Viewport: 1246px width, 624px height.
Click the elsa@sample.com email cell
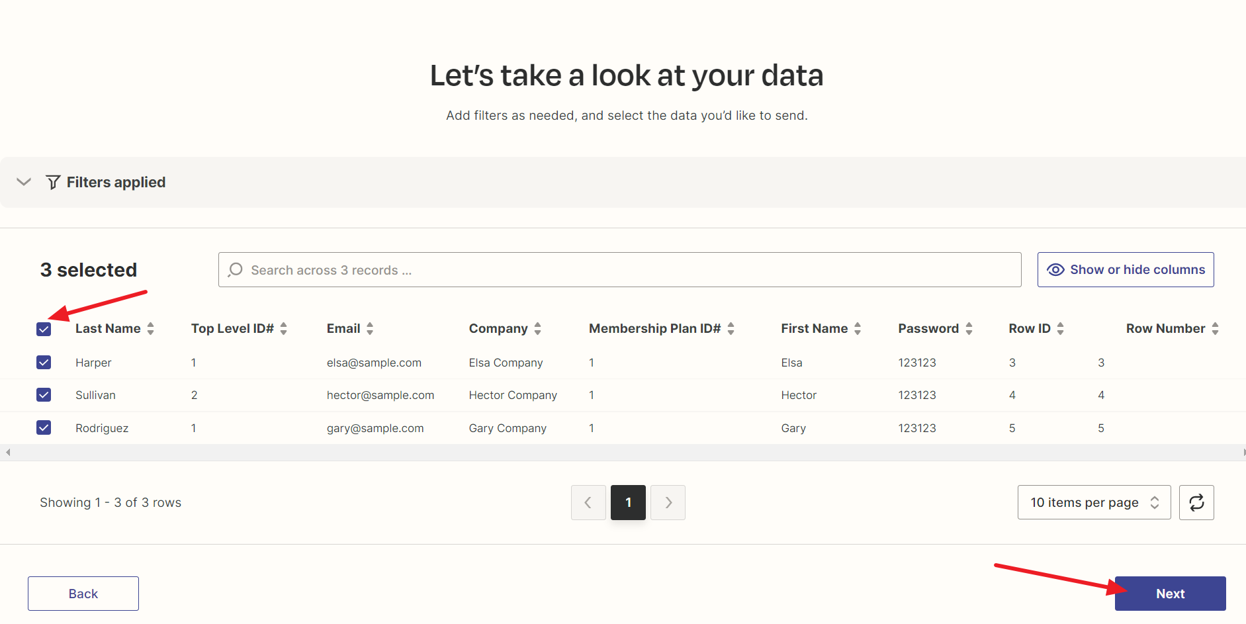click(374, 363)
